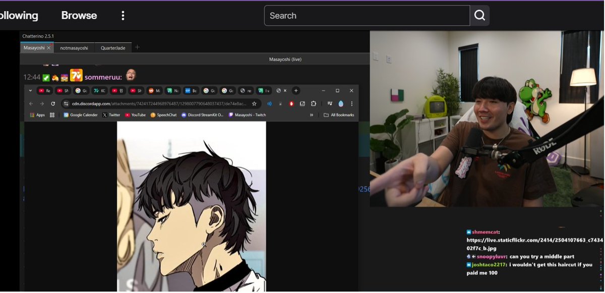Open the Following page link

(19, 16)
